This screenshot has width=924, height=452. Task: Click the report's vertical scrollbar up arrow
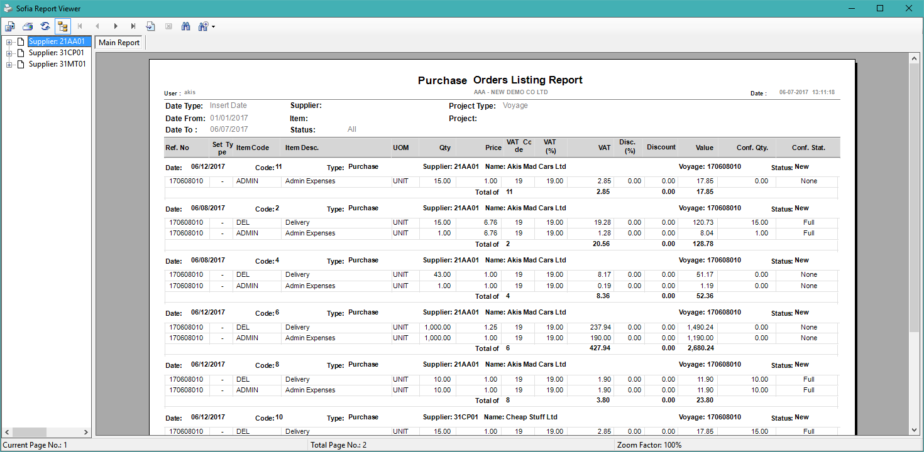pyautogui.click(x=915, y=58)
